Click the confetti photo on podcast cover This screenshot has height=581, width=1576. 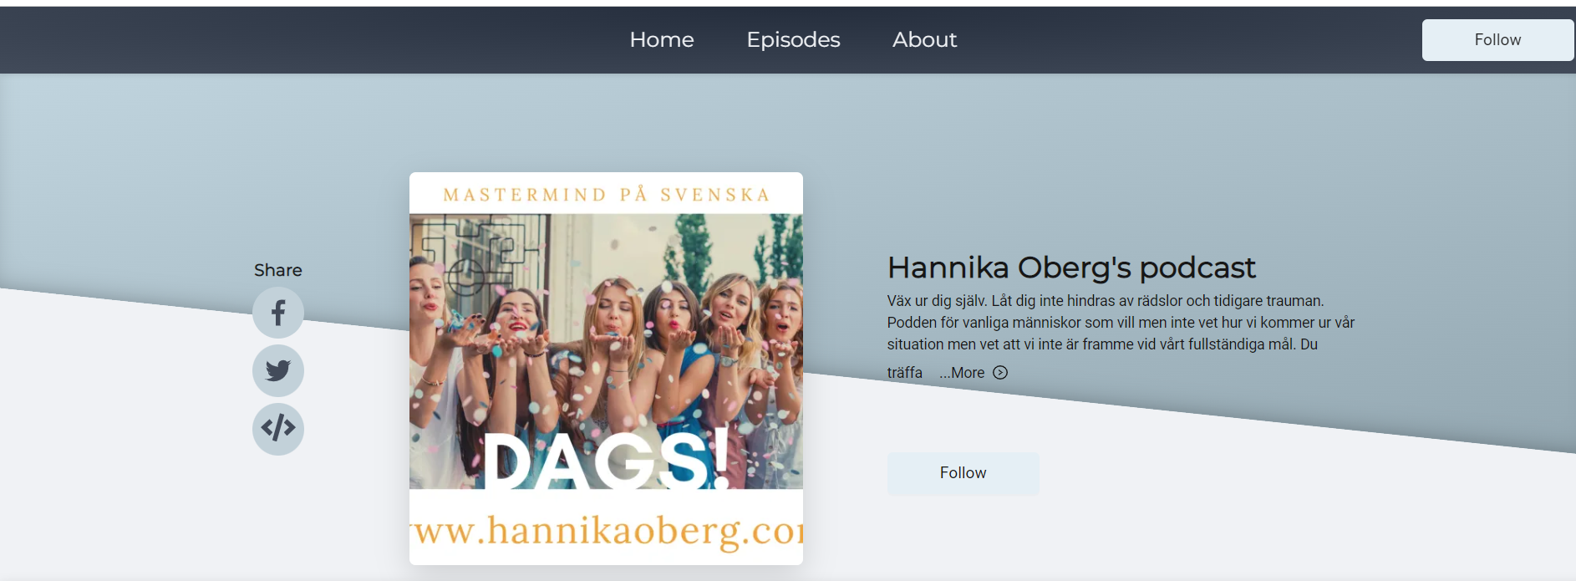606,351
